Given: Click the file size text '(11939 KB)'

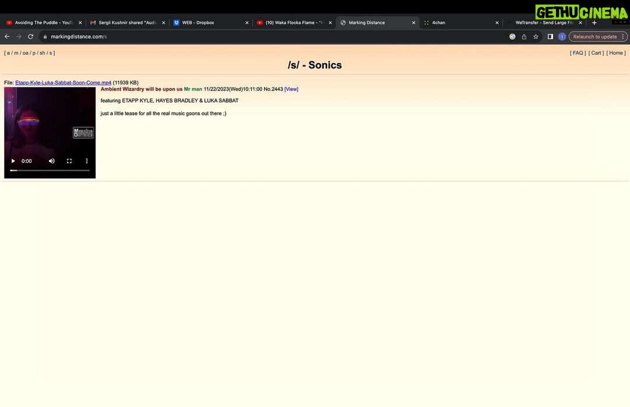Looking at the screenshot, I should tap(125, 83).
